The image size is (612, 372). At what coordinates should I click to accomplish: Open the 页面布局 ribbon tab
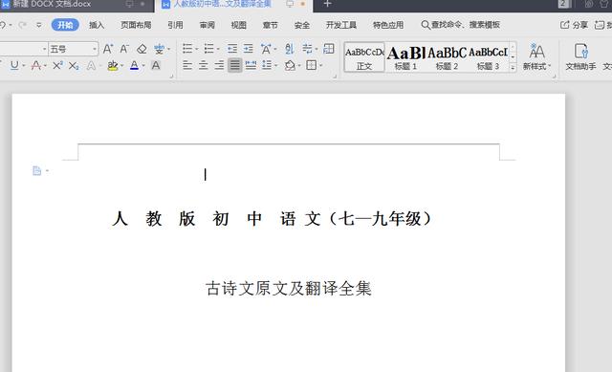pos(136,25)
